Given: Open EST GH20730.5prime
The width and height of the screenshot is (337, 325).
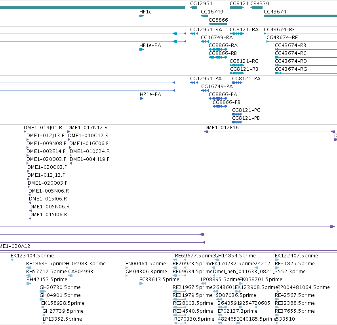Looking at the screenshot, I should tap(60, 287).
